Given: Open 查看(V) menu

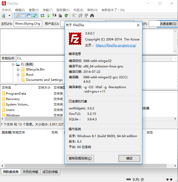Looking at the screenshot, I should (x=34, y=10).
